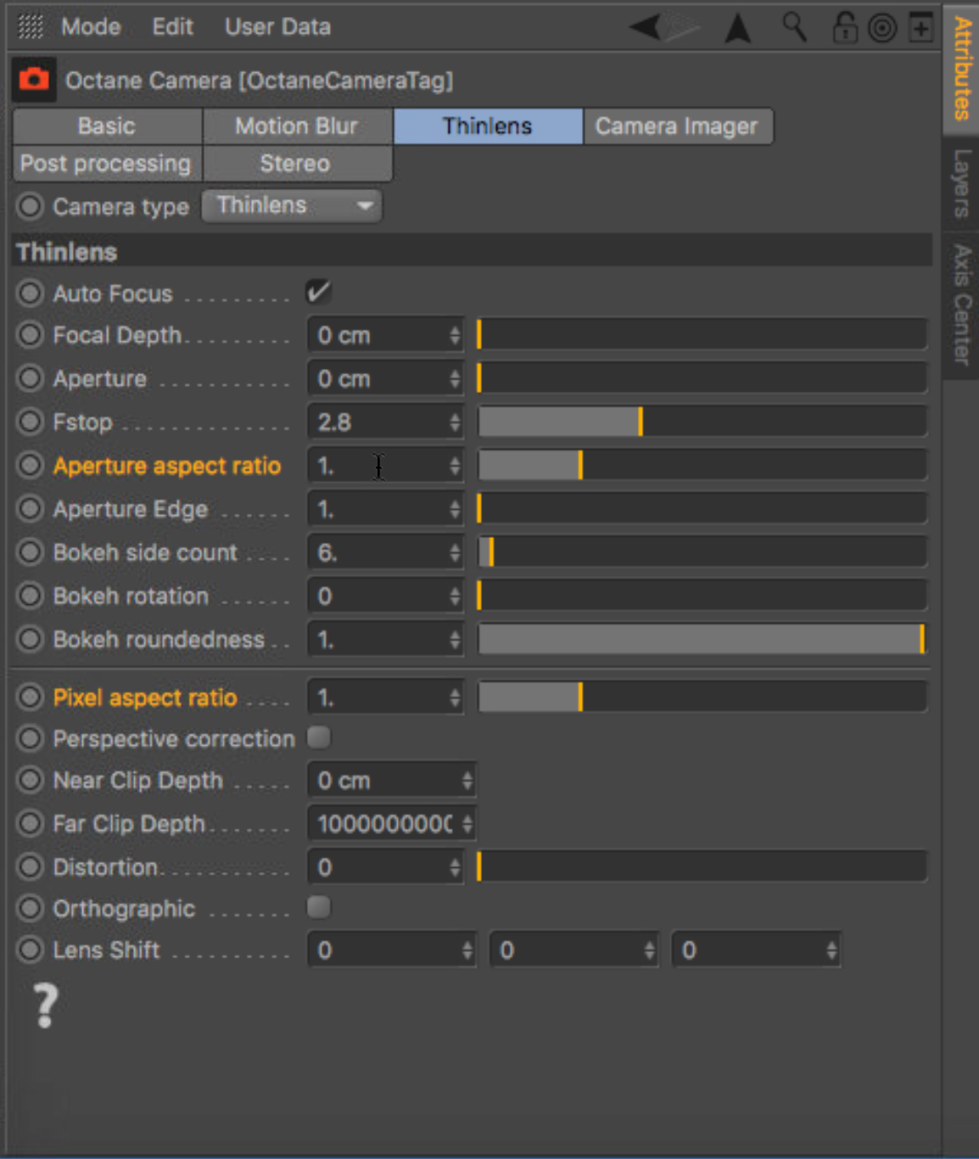Open the User Data menu
The height and width of the screenshot is (1159, 979).
click(x=277, y=27)
